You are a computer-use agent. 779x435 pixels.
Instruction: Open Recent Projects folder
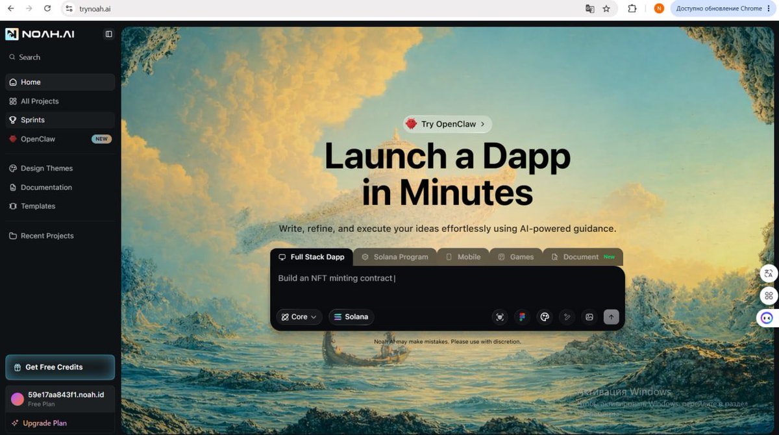pos(60,236)
